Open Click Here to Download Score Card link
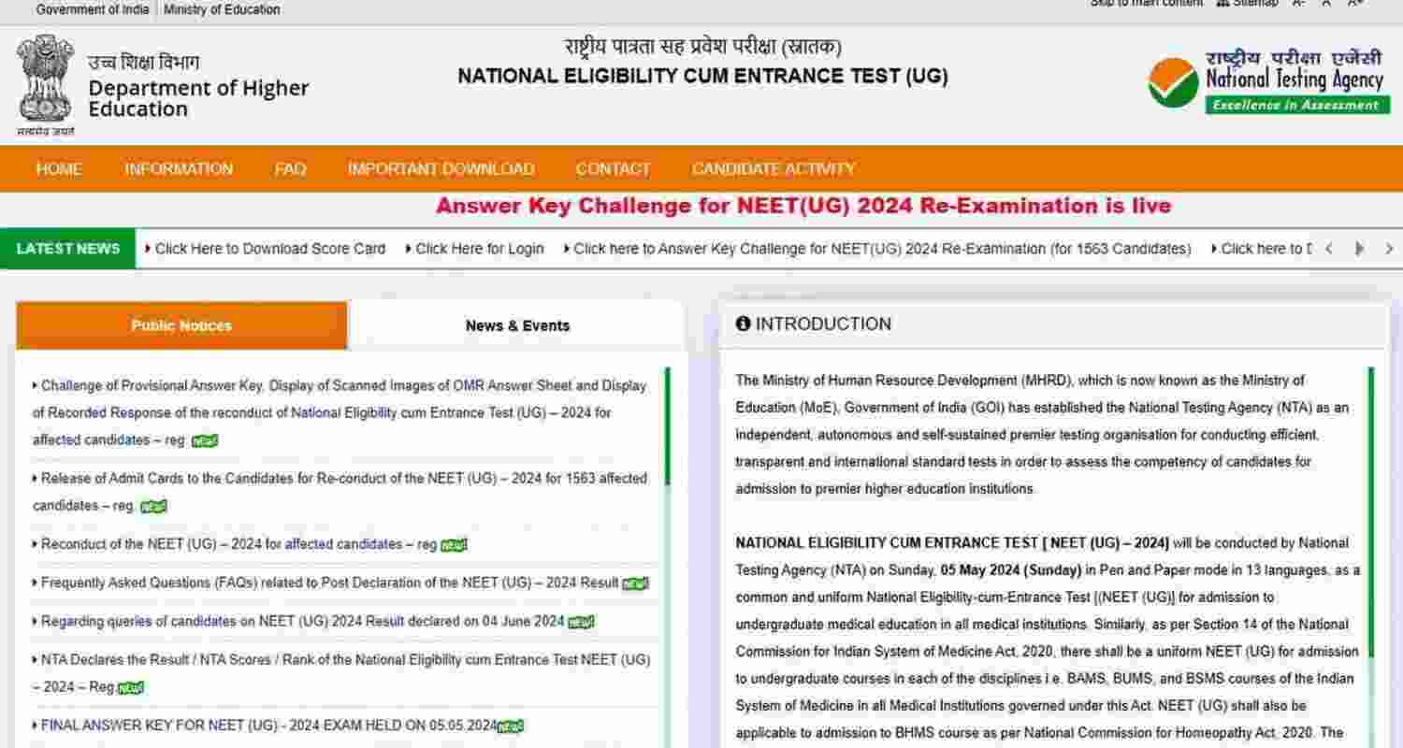The height and width of the screenshot is (748, 1403). [x=270, y=249]
